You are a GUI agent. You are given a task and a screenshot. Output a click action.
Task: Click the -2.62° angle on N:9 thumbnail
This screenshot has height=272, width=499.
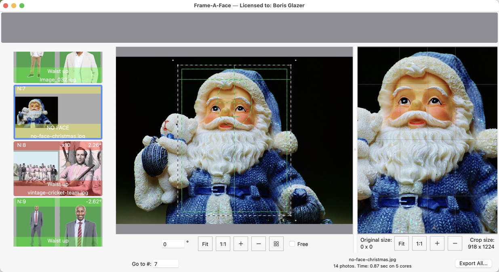93,201
